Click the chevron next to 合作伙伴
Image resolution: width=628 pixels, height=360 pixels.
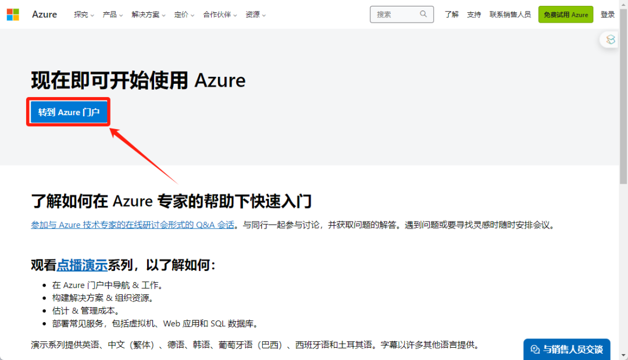tap(235, 15)
